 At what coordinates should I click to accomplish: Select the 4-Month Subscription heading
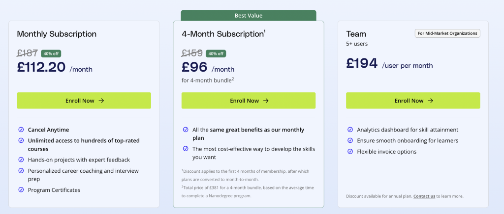click(223, 34)
